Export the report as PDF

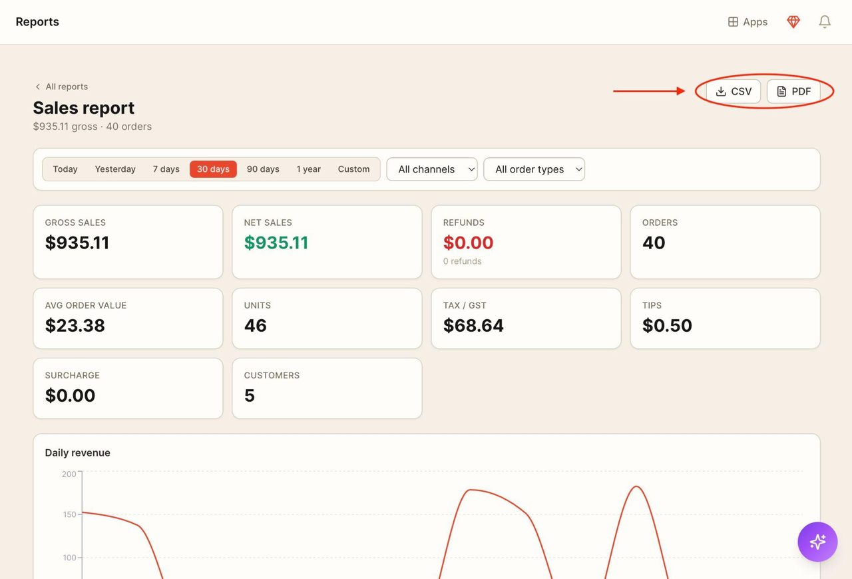[x=793, y=91]
